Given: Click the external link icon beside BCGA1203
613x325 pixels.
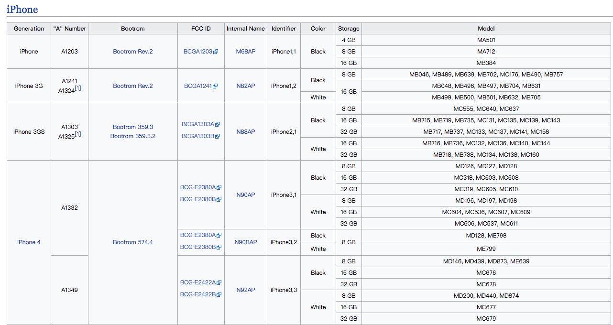Looking at the screenshot, I should coord(216,52).
